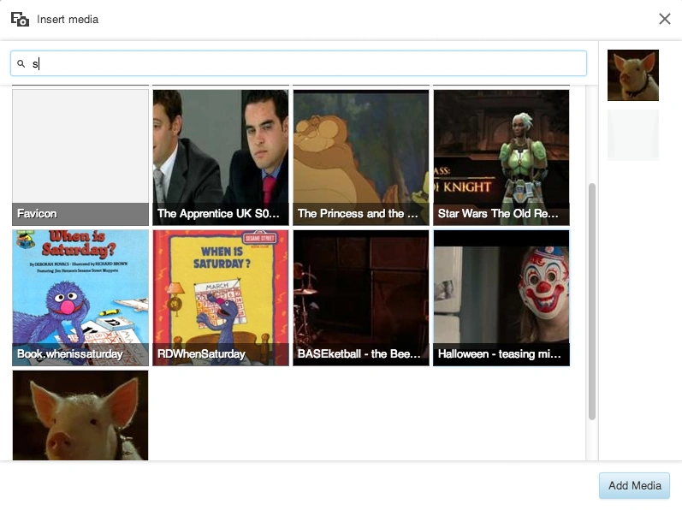The width and height of the screenshot is (682, 510).
Task: Pick the Star Wars The Old Republic thumbnail
Action: click(501, 150)
